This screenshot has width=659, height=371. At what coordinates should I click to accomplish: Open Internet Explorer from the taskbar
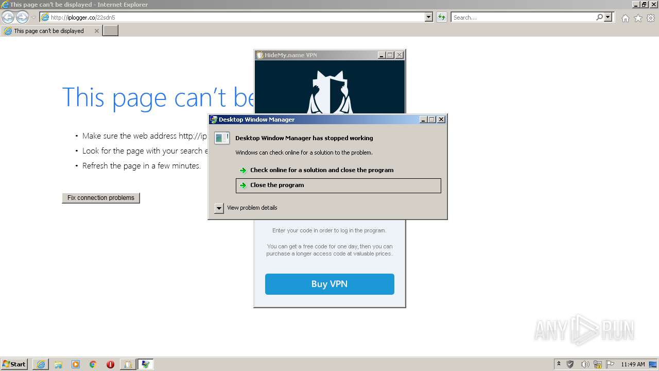(x=41, y=364)
